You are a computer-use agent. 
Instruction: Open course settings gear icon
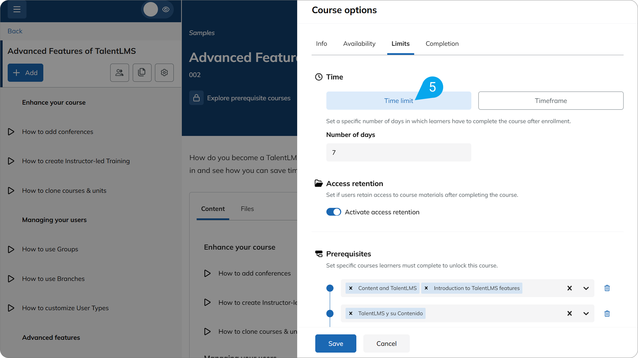pyautogui.click(x=164, y=73)
